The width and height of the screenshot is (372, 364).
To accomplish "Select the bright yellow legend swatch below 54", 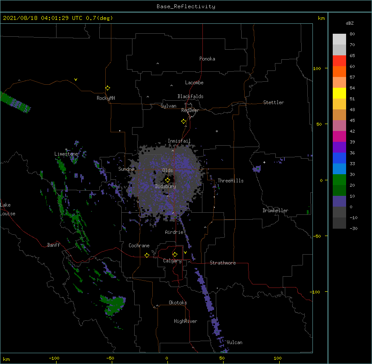I will (339, 93).
